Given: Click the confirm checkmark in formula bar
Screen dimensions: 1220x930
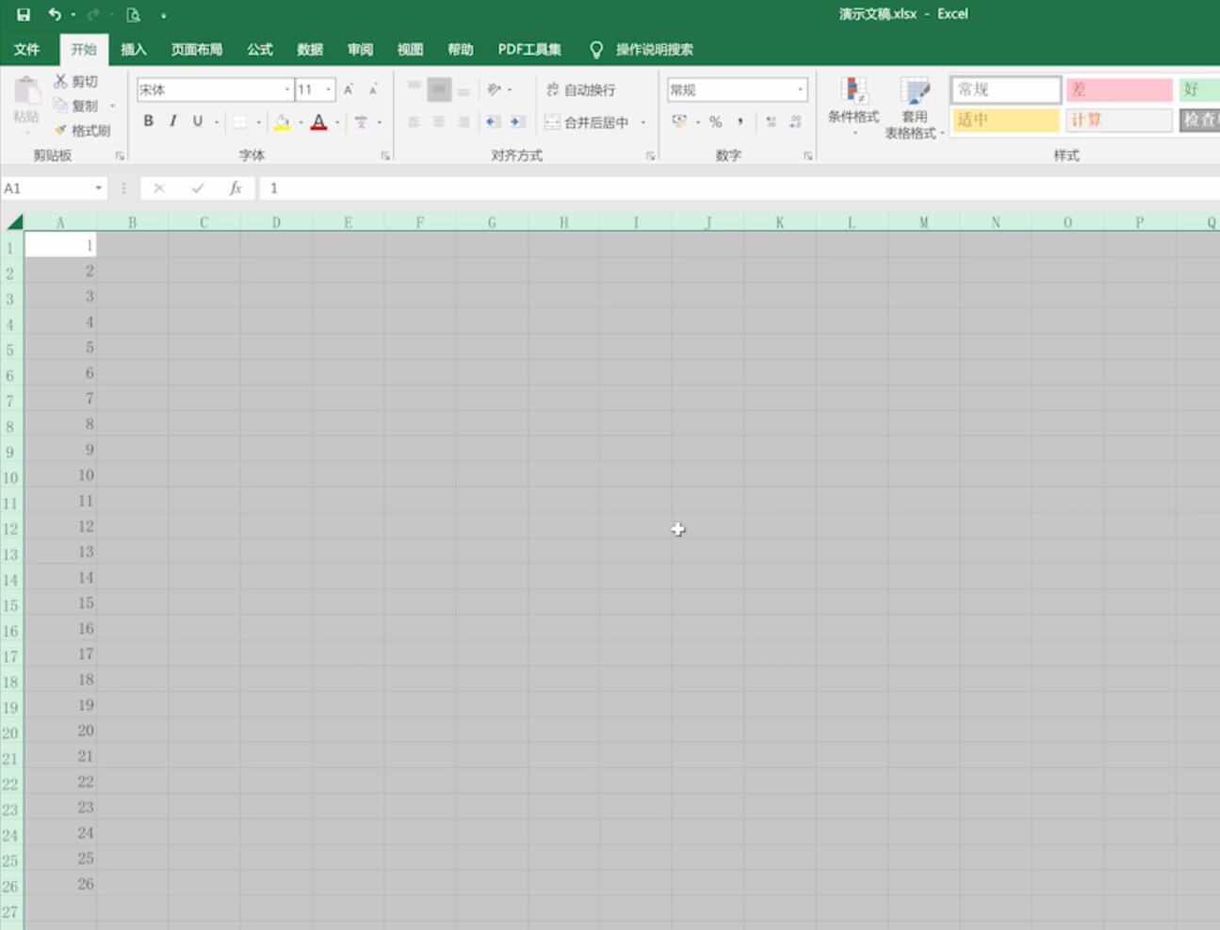Looking at the screenshot, I should pyautogui.click(x=197, y=188).
